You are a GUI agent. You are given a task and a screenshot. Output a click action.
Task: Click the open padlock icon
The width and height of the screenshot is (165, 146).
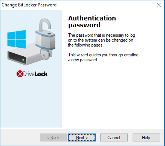pos(45,34)
